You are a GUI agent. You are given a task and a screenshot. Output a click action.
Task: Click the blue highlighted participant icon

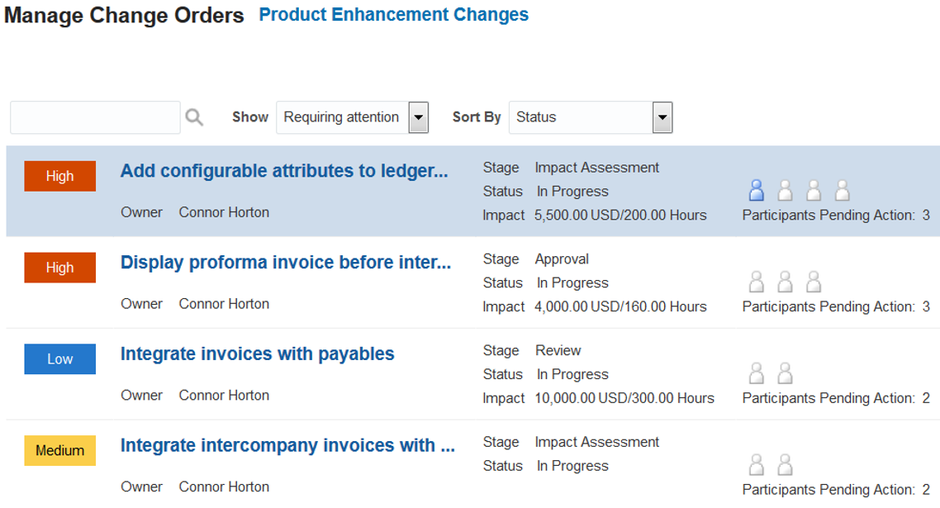point(757,191)
